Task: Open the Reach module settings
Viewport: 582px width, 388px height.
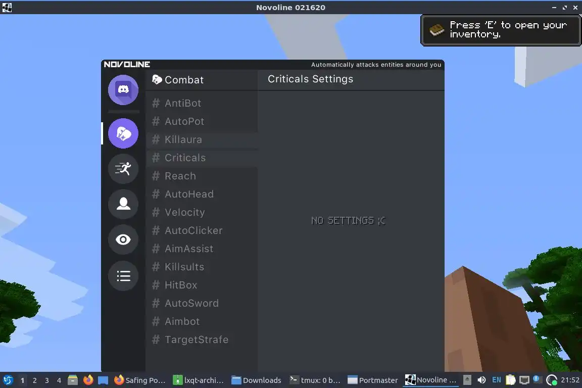Action: (202, 176)
